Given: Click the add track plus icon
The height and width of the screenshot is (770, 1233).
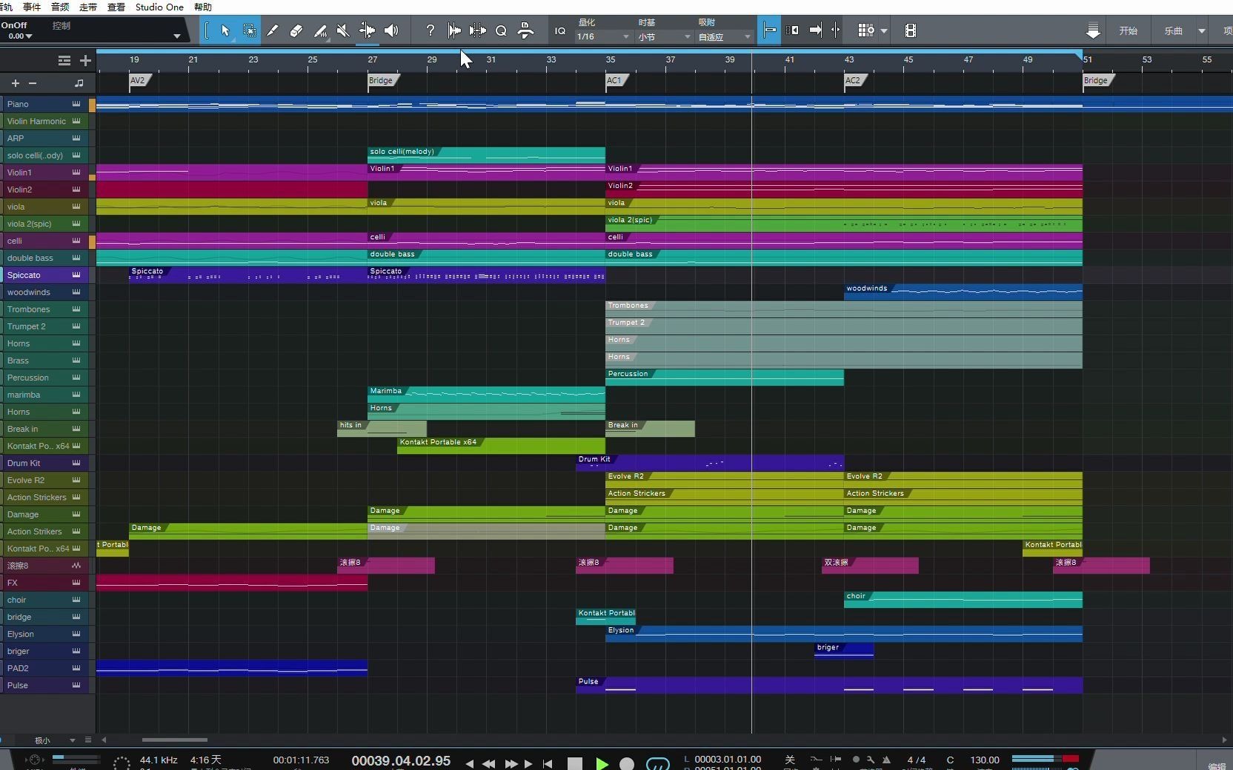Looking at the screenshot, I should pos(85,61).
